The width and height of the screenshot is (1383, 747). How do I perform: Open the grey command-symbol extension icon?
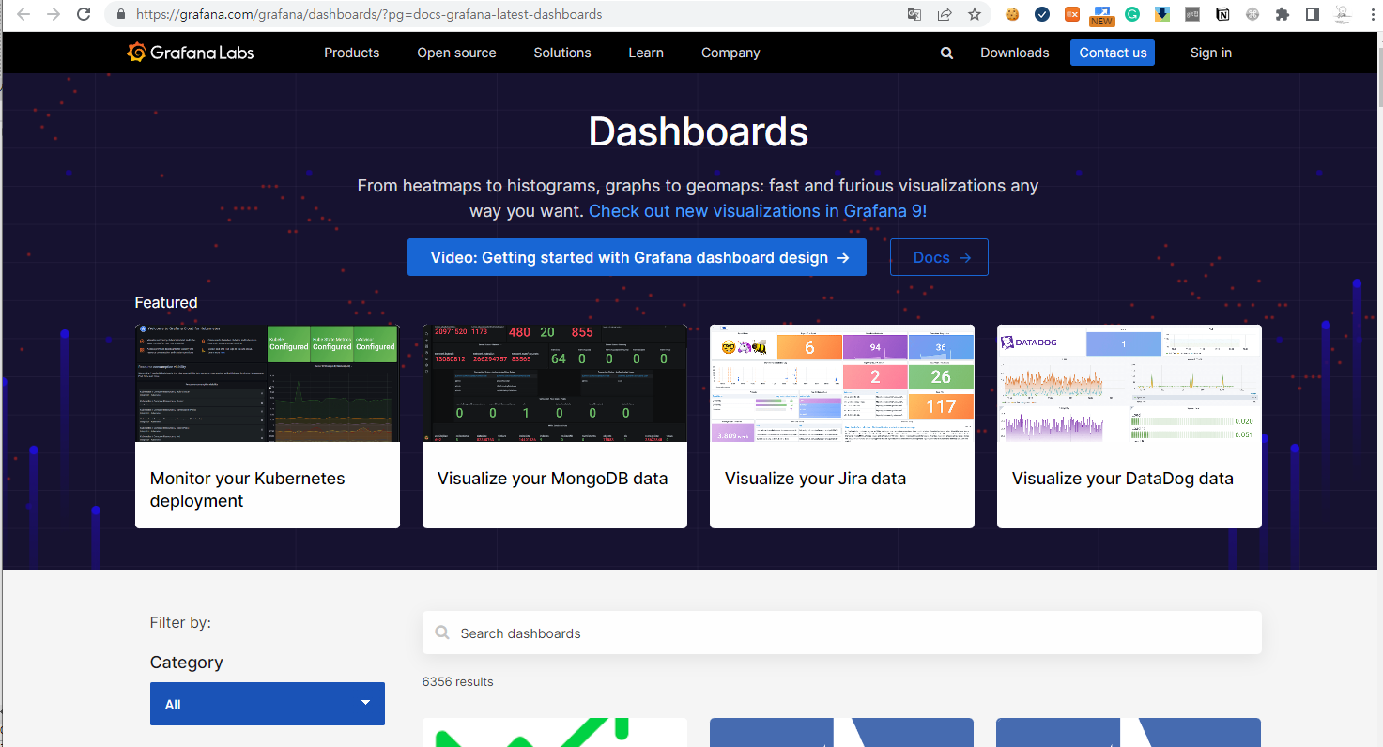[1252, 15]
